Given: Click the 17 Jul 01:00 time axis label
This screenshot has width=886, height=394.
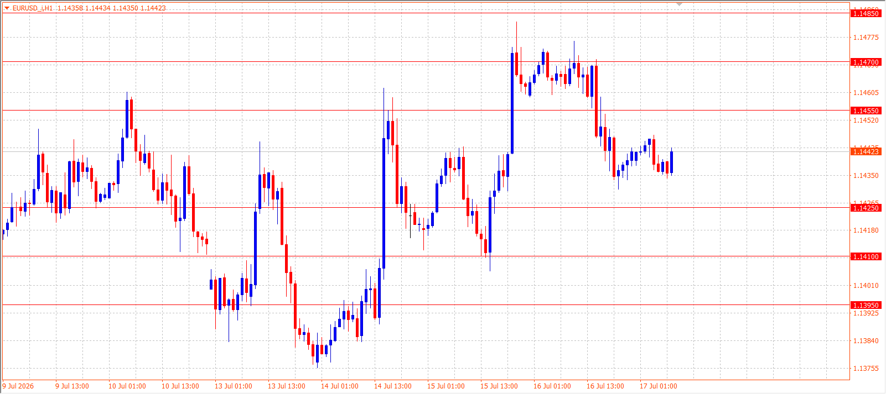Looking at the screenshot, I should tap(659, 386).
